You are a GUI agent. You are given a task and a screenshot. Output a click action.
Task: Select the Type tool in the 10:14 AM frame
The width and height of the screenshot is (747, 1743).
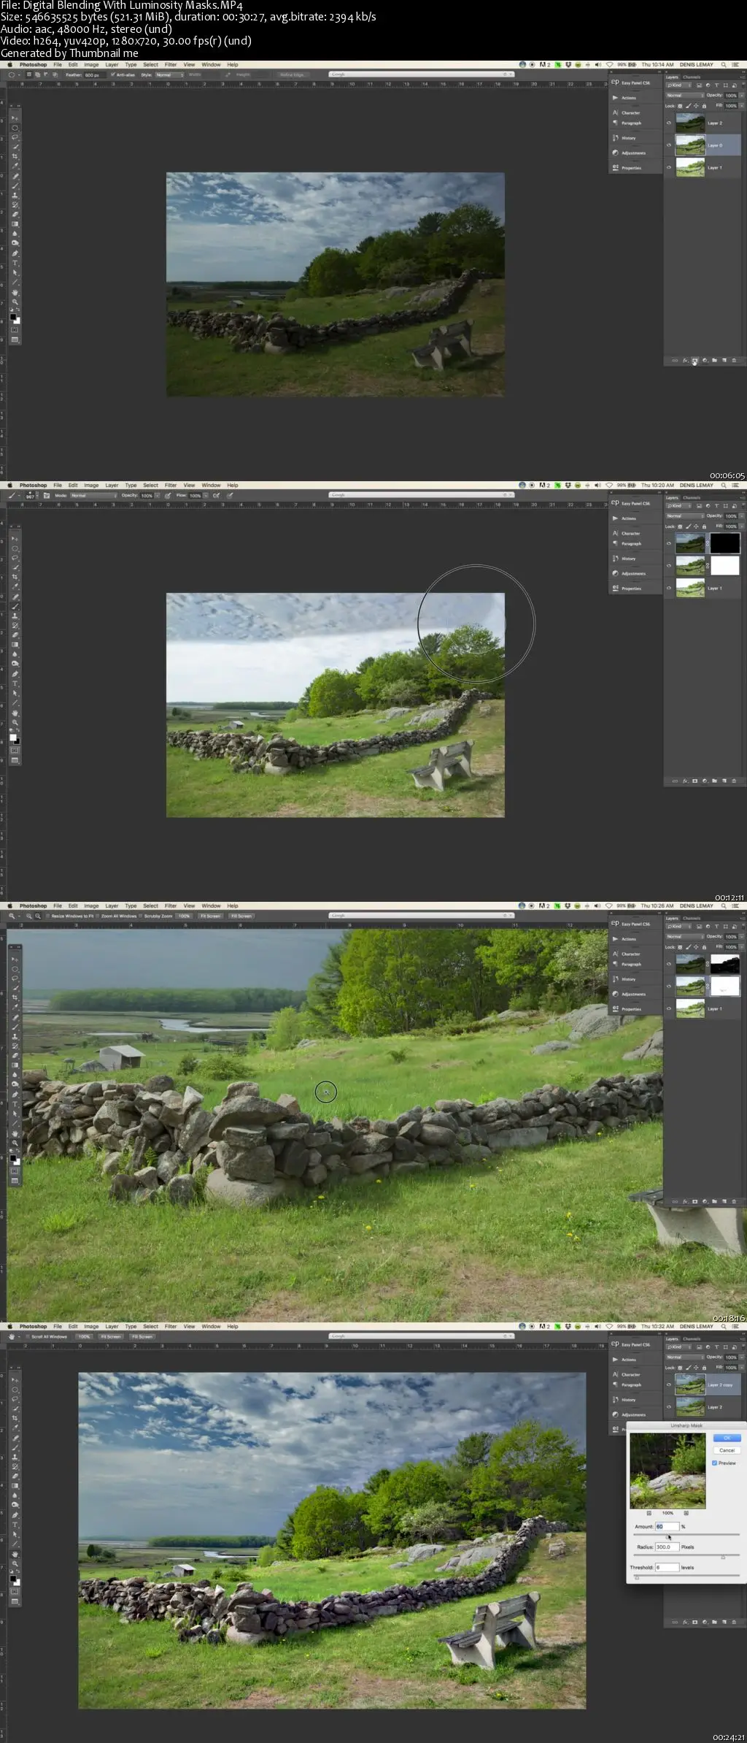(15, 262)
